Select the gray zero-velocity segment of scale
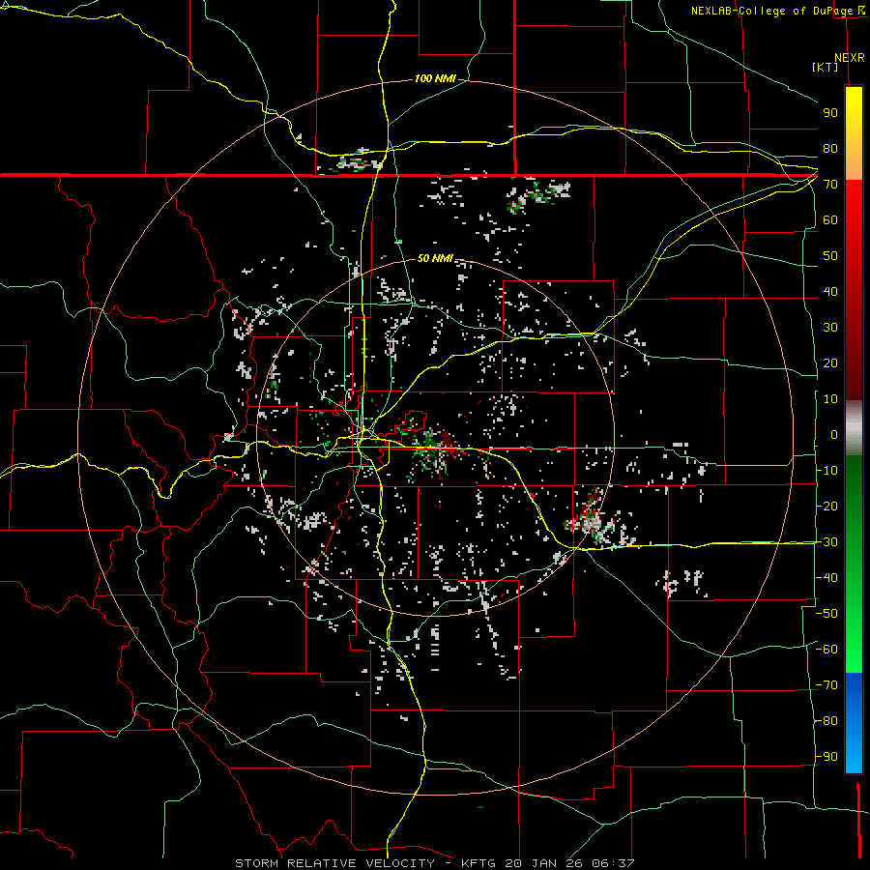 point(854,428)
